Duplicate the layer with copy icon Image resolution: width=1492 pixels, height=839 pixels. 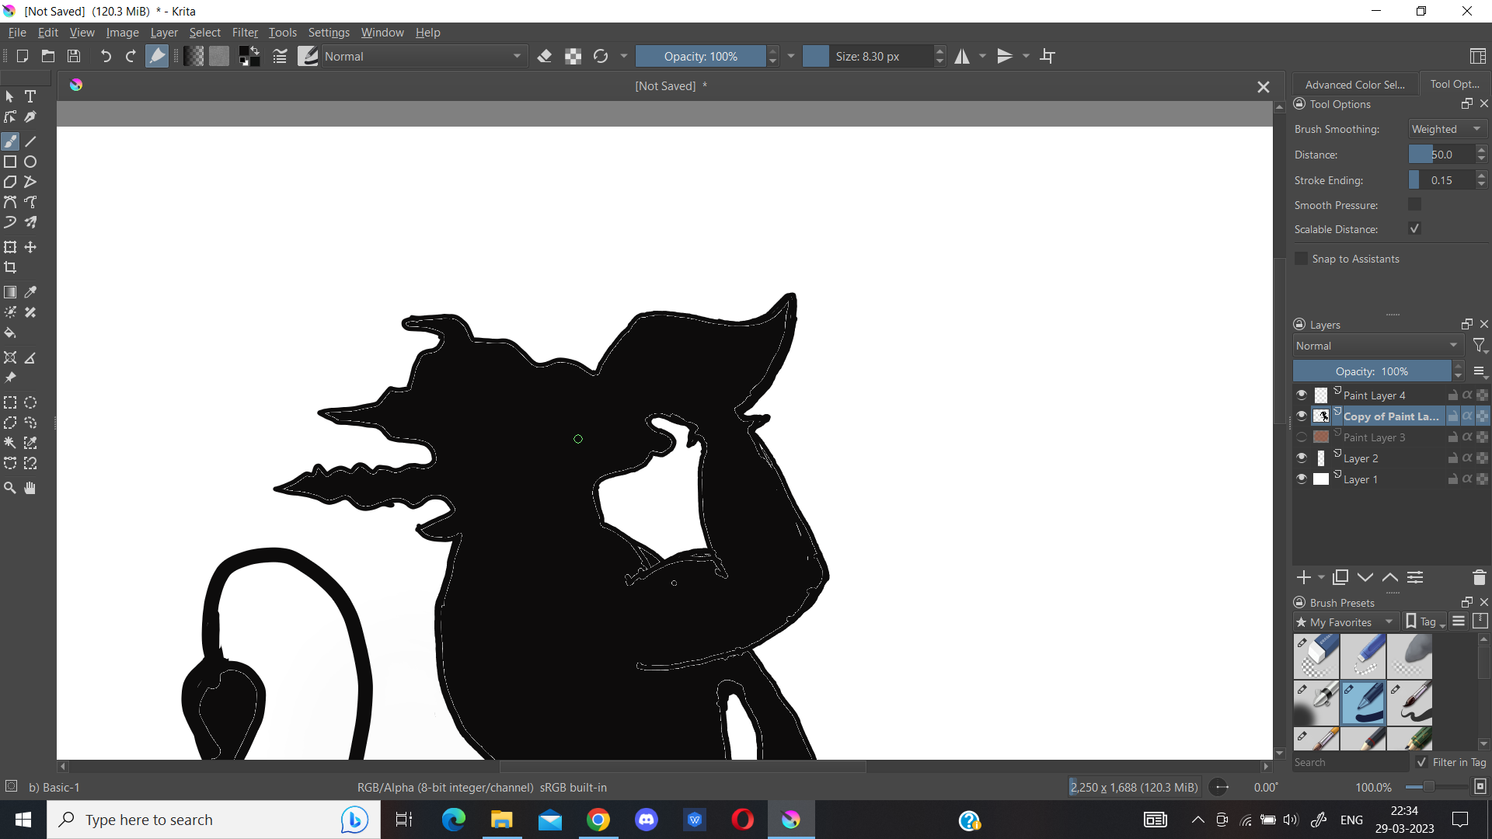click(x=1340, y=577)
